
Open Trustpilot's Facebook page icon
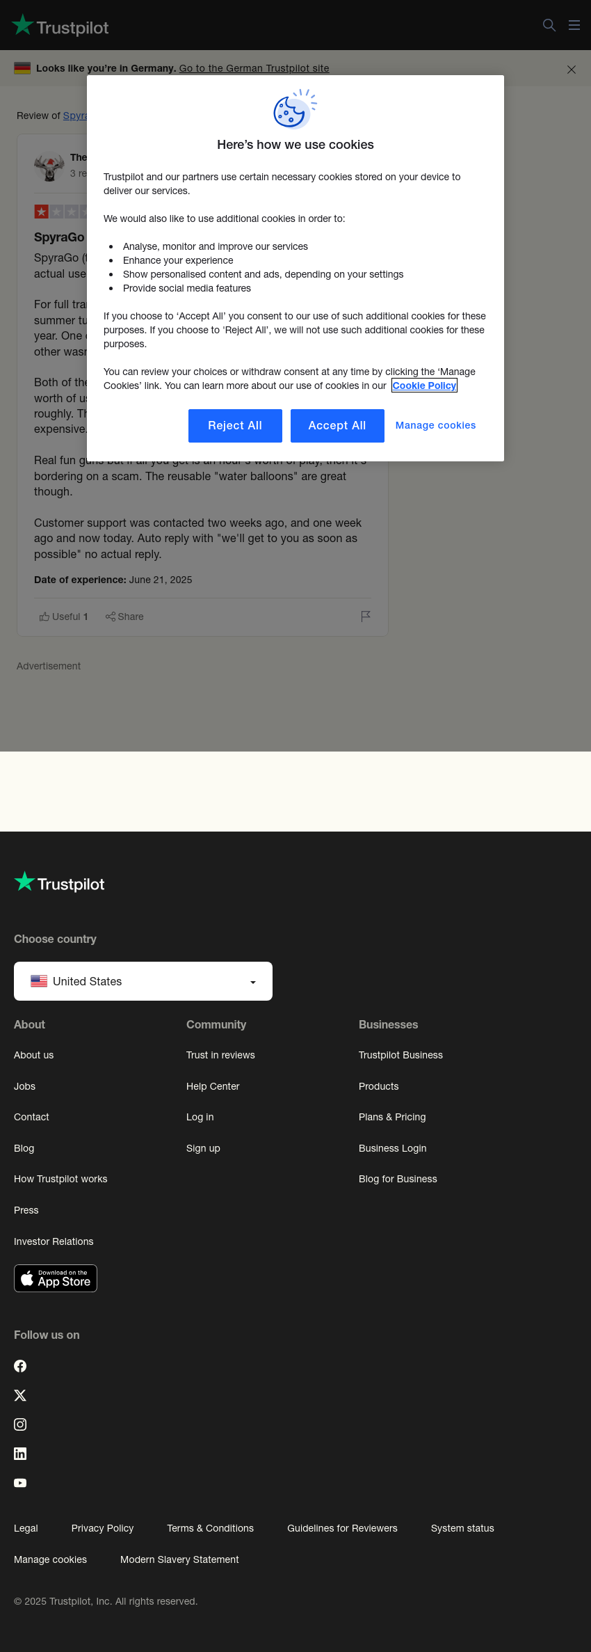click(x=20, y=1366)
